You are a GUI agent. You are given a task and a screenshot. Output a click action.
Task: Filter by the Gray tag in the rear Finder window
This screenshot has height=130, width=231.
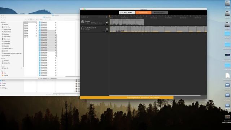[3, 86]
